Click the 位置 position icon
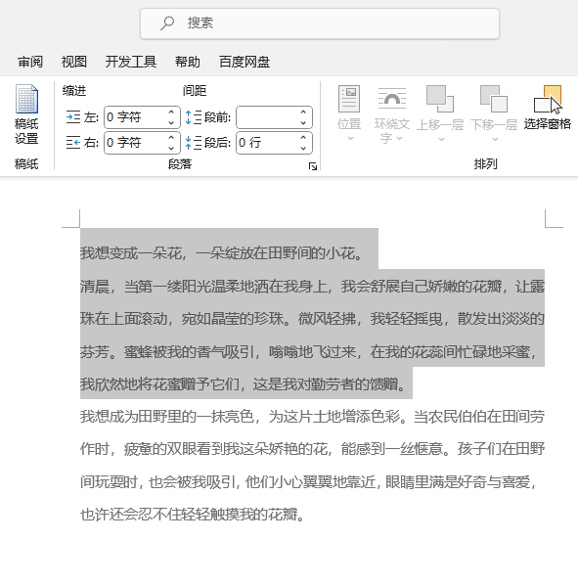This screenshot has width=578, height=586. 349,99
